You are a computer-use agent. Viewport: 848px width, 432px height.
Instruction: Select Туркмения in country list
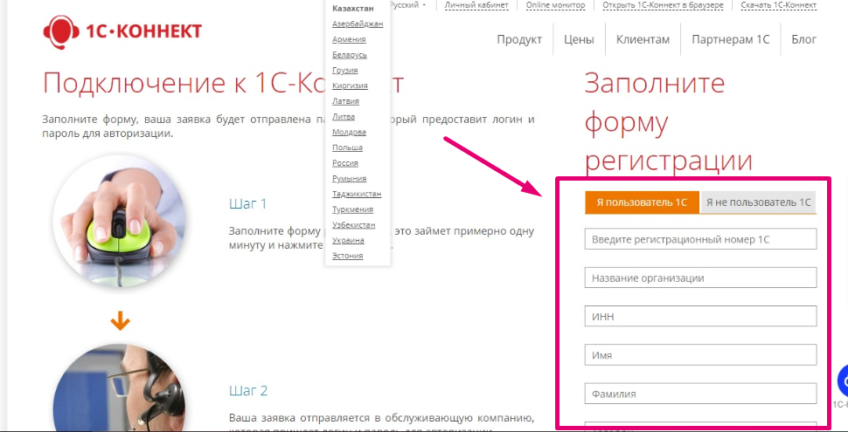[352, 209]
